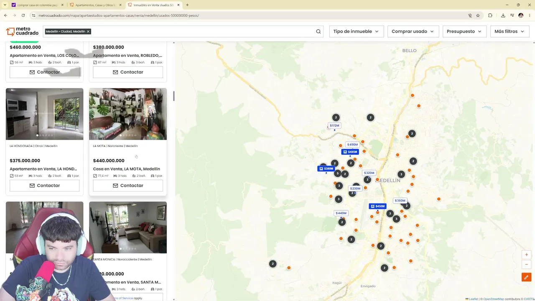The image size is (535, 301).
Task: Go back to the previous page
Action: (x=5, y=15)
